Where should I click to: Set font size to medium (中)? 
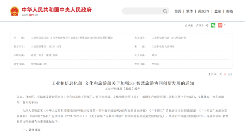point(225,74)
